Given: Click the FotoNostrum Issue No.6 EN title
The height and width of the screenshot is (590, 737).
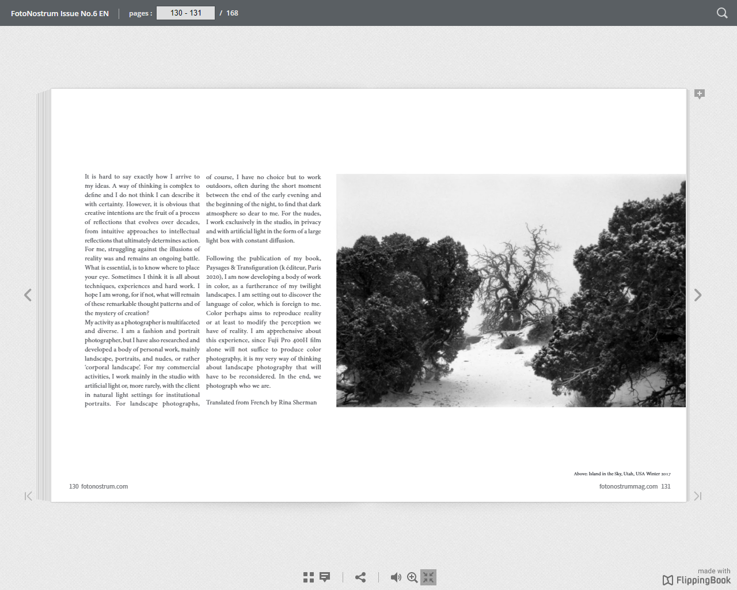Looking at the screenshot, I should click(60, 13).
